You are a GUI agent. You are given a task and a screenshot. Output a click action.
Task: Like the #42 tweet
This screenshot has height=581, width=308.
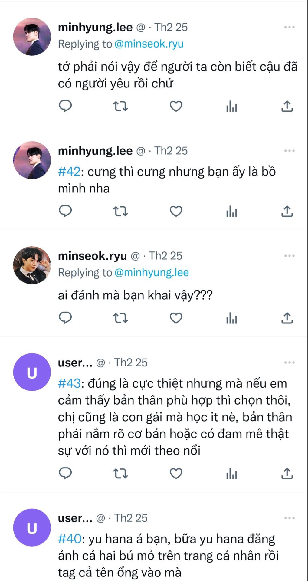pyautogui.click(x=176, y=211)
